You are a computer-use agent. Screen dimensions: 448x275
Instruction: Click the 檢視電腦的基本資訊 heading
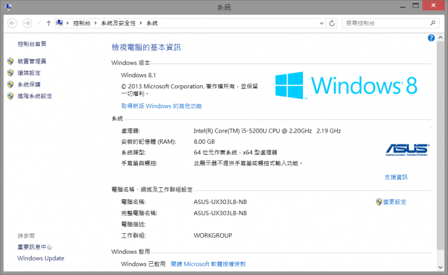pyautogui.click(x=146, y=47)
